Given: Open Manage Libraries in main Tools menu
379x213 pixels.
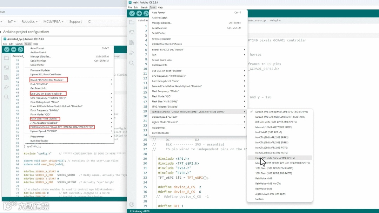Looking at the screenshot, I should (198, 23).
